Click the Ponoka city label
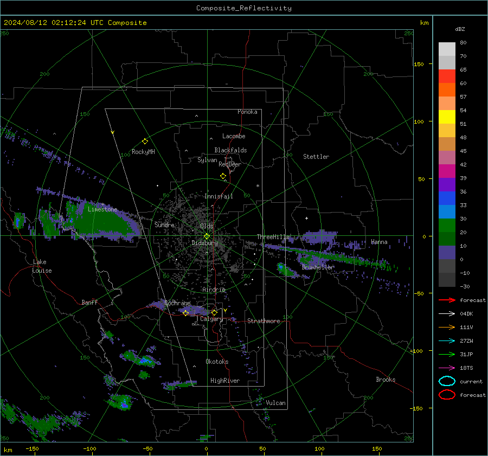Viewport: 488px width, 456px height. click(247, 112)
